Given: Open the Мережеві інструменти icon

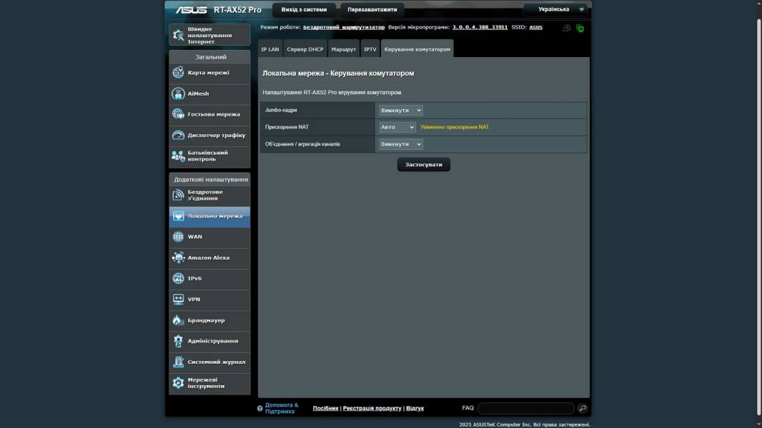Looking at the screenshot, I should tap(179, 383).
